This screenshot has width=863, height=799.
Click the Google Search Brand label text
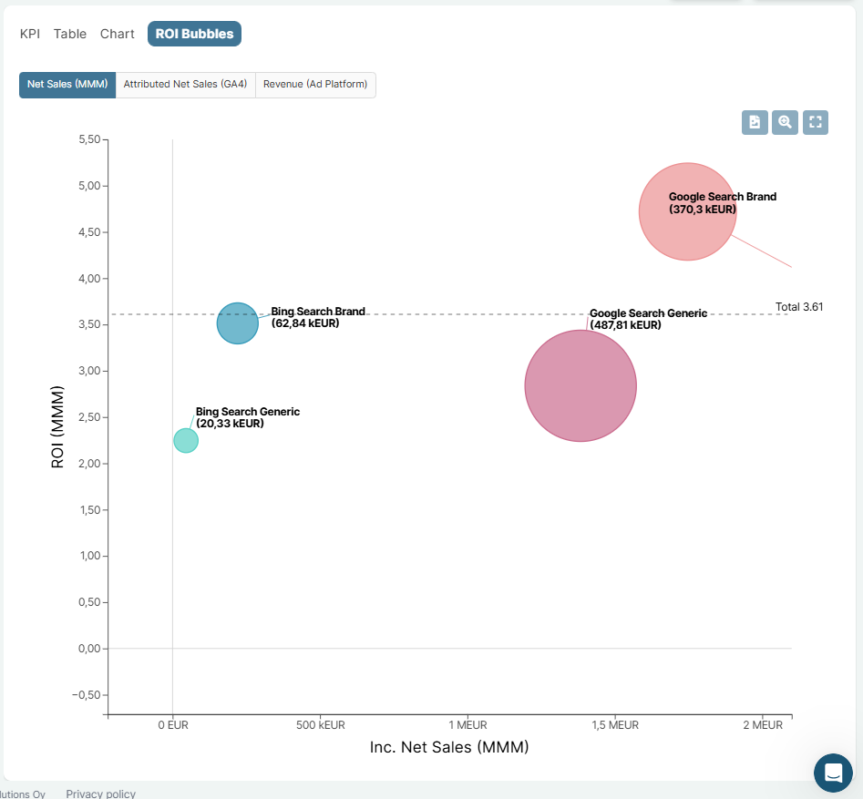click(722, 203)
